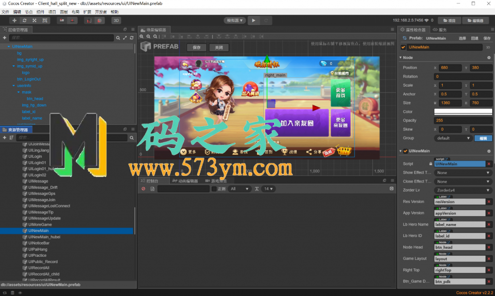This screenshot has width=495, height=296.
Task: Toggle the UINewMain node active checkbox
Action: click(403, 47)
